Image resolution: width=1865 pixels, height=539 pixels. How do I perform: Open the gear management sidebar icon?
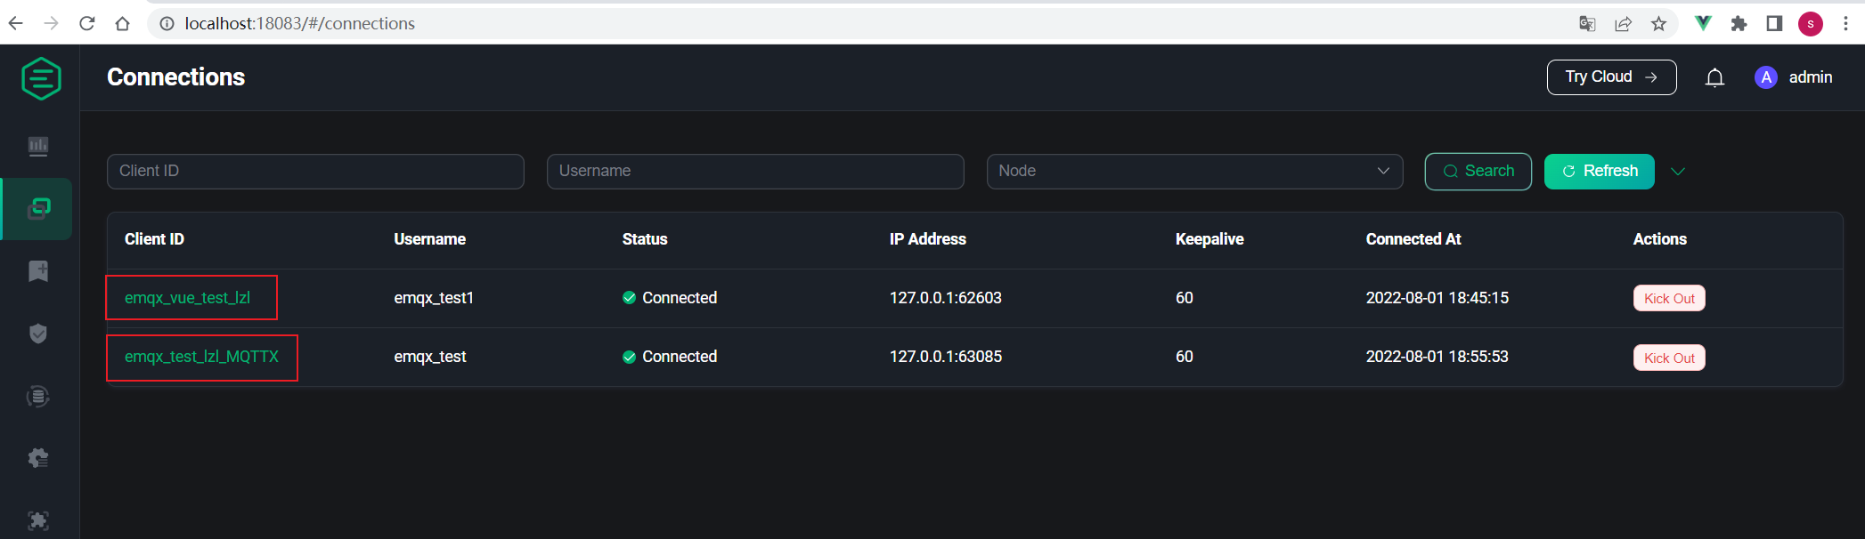click(x=38, y=458)
